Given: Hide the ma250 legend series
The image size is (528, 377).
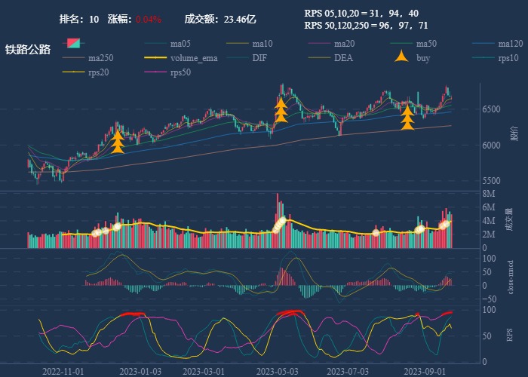Looking at the screenshot, I should pos(99,58).
